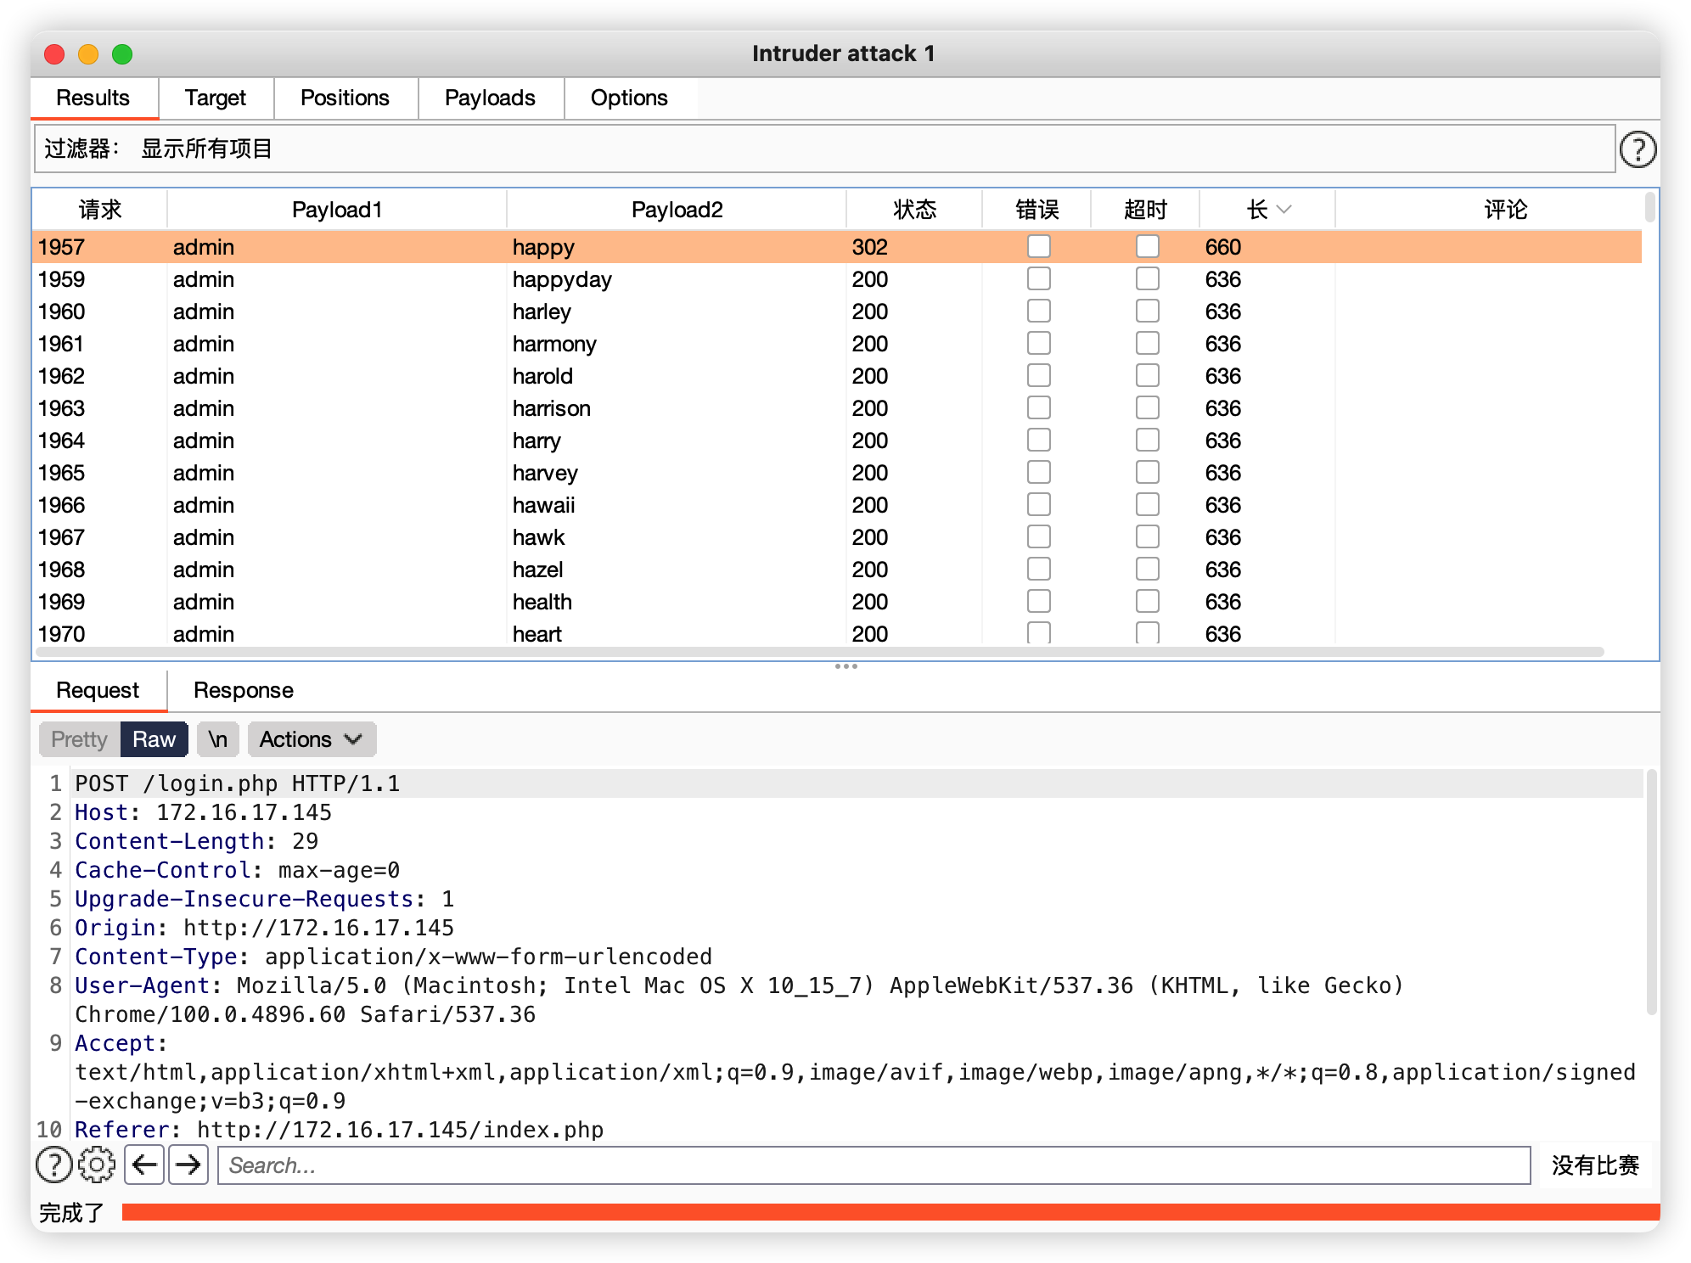Tick the timeout checkbox for request 1962
Screen dimensions: 1691x1263
click(1147, 376)
